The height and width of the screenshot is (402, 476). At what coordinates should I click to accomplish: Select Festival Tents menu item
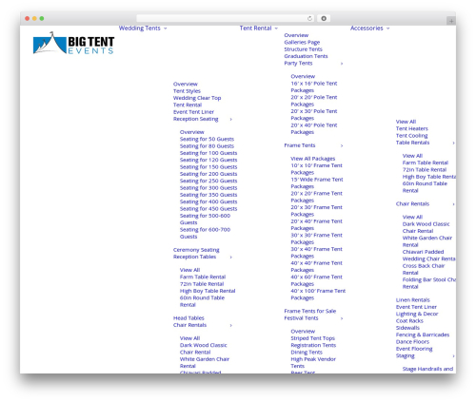tap(301, 318)
